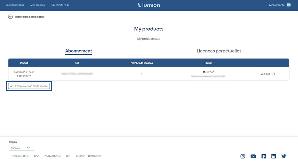298x162 pixels.
Task: Expand the Region language dropdown
Action: click(x=21, y=148)
